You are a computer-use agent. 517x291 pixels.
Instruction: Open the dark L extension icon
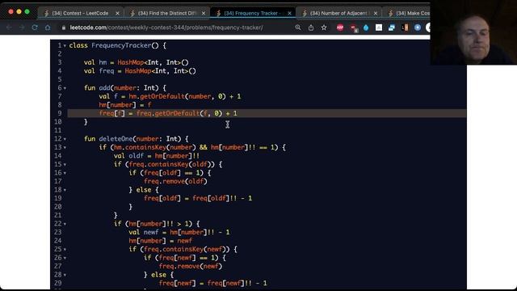(x=405, y=27)
